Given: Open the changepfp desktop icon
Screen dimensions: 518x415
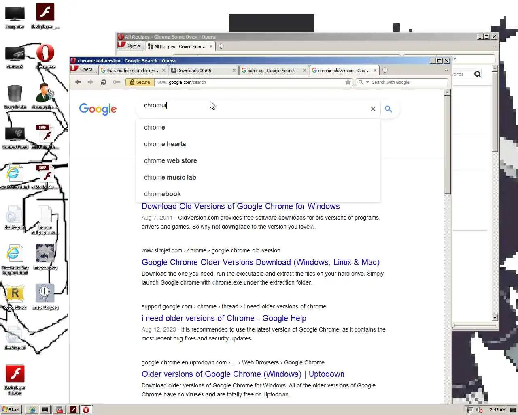Looking at the screenshot, I should (45, 96).
